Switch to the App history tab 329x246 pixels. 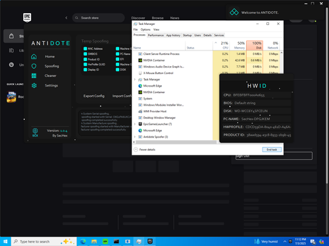tap(173, 35)
